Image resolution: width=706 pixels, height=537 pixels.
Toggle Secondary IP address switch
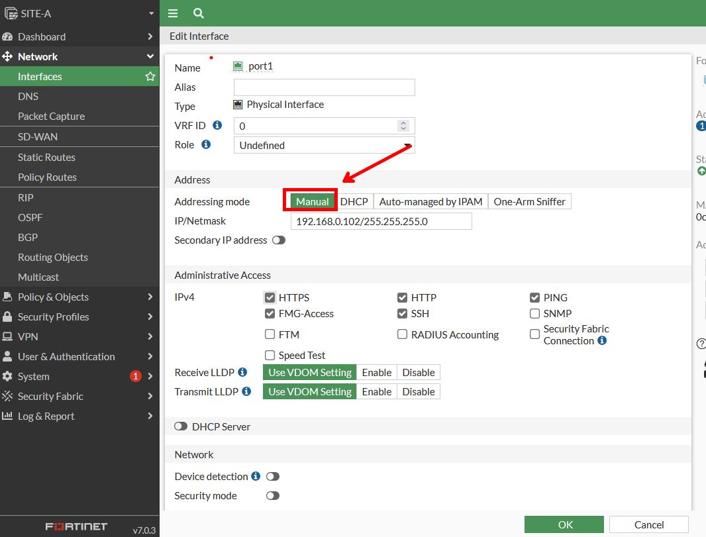tap(278, 240)
